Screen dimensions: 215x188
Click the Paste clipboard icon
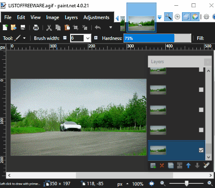pyautogui.click(x=67, y=27)
